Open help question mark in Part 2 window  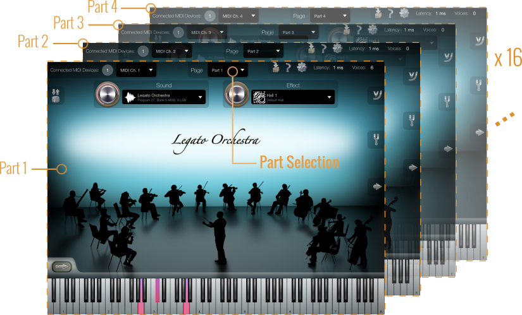pyautogui.click(x=324, y=49)
